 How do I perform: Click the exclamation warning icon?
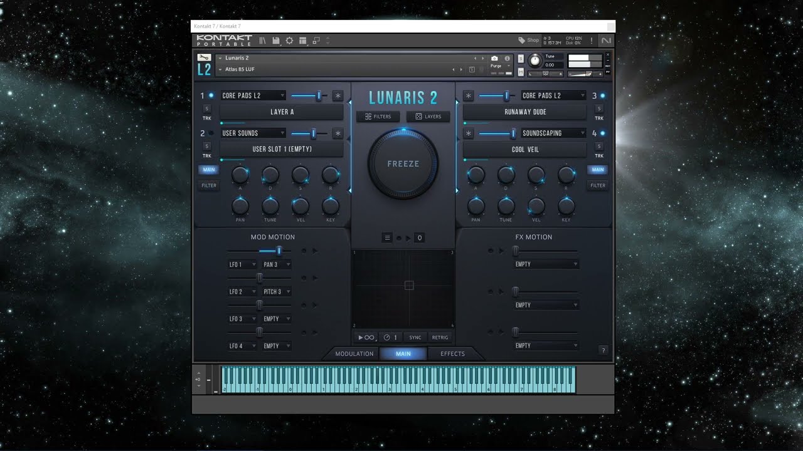click(591, 41)
